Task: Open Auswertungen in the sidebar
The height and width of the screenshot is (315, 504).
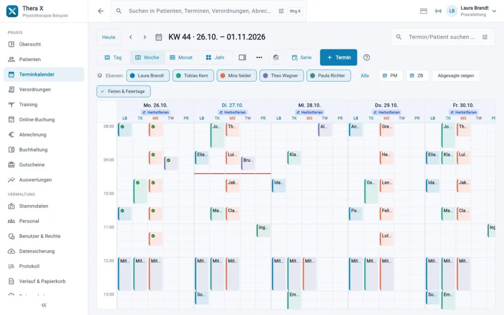Action: point(44,180)
